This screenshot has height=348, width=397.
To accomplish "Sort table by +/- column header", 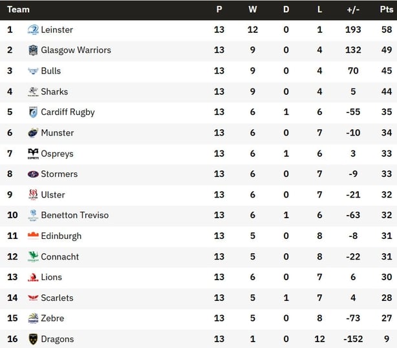I will coord(353,10).
